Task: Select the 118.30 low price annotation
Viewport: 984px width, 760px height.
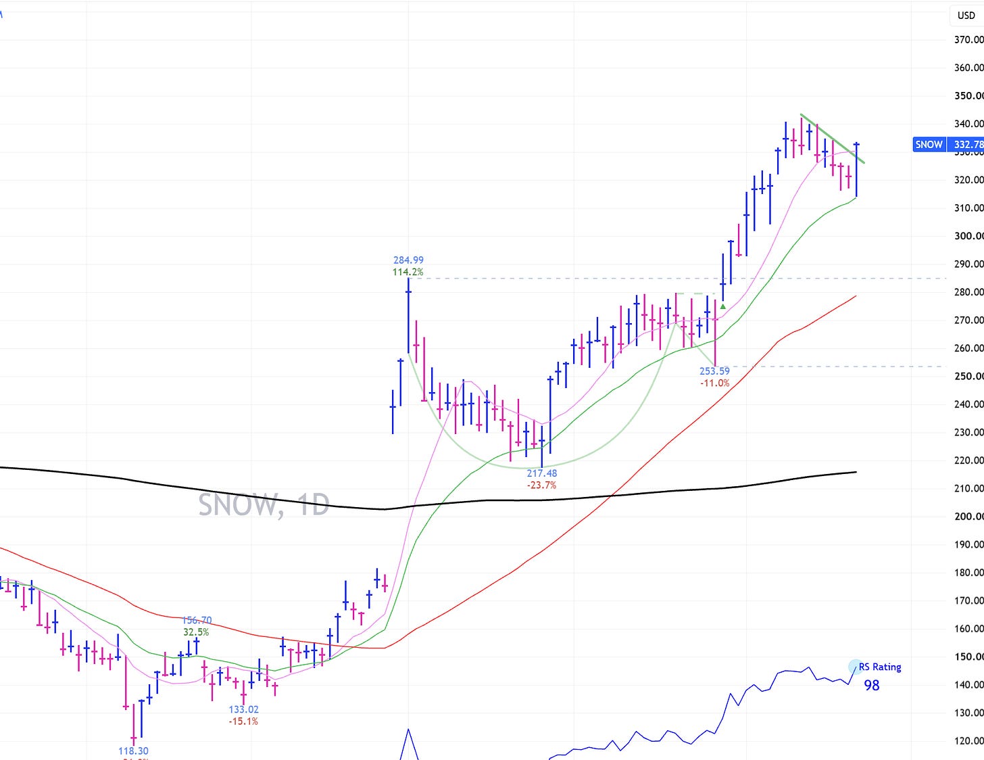Action: click(x=133, y=751)
